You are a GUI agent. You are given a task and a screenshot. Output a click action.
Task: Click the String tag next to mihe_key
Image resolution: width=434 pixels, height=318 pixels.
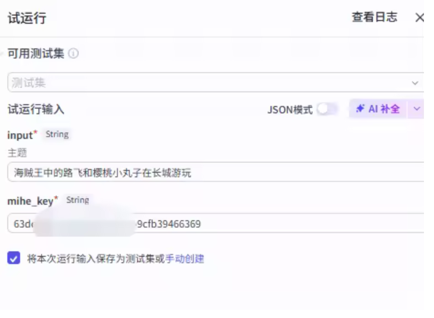click(78, 200)
